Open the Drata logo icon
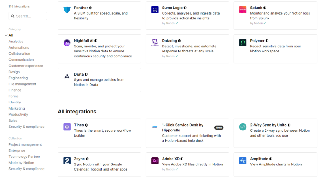 point(67,76)
